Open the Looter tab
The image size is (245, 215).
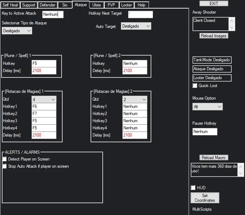click(x=127, y=5)
